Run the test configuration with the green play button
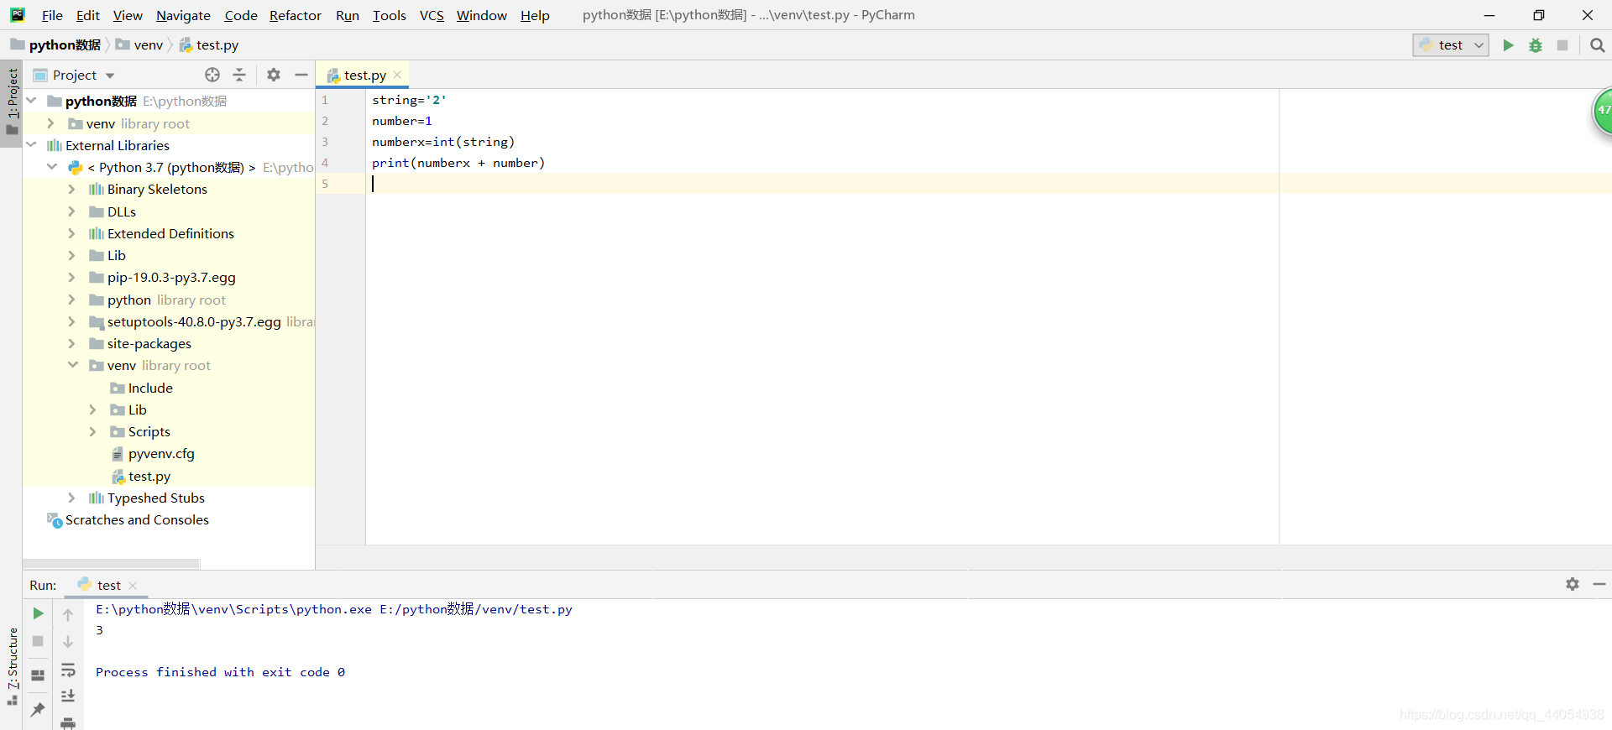Screen dimensions: 1612x730 [x=1508, y=45]
